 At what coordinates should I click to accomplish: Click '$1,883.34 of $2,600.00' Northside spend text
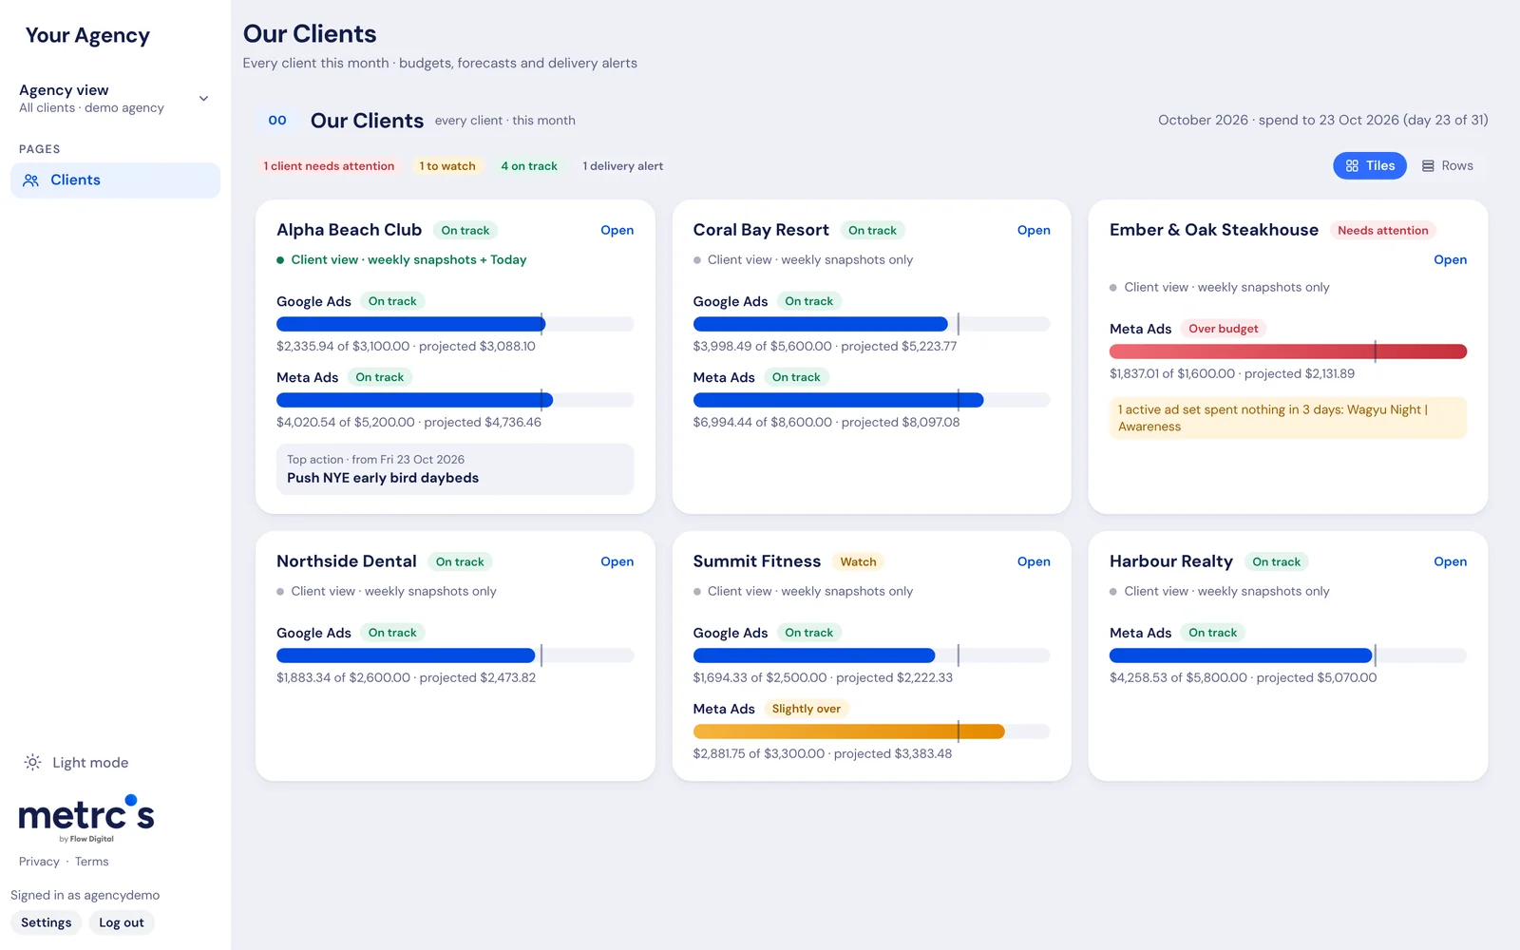[343, 677]
